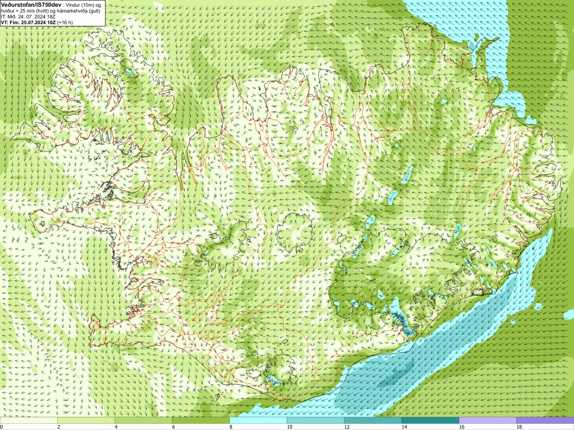Click the '8' scale label
The width and height of the screenshot is (574, 430).
[231, 427]
